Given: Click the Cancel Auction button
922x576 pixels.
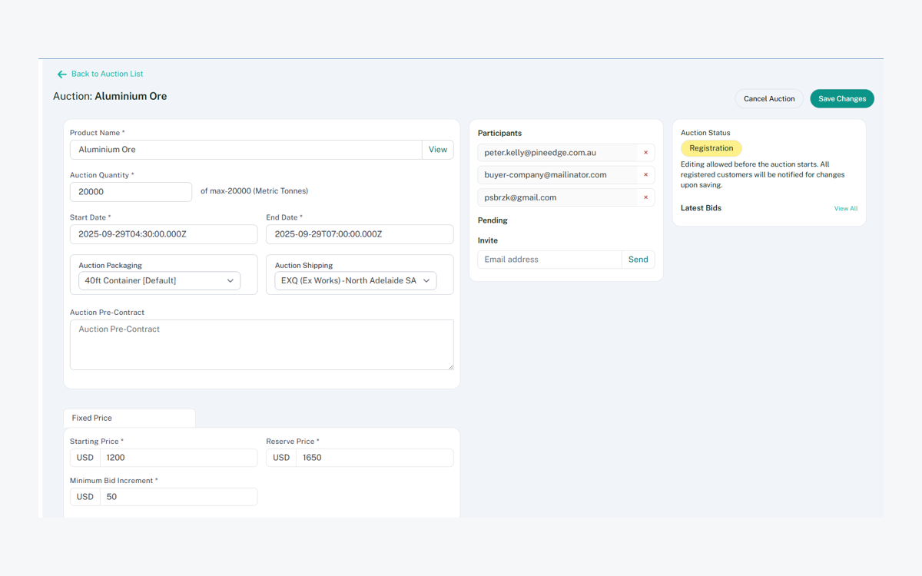Looking at the screenshot, I should point(768,98).
